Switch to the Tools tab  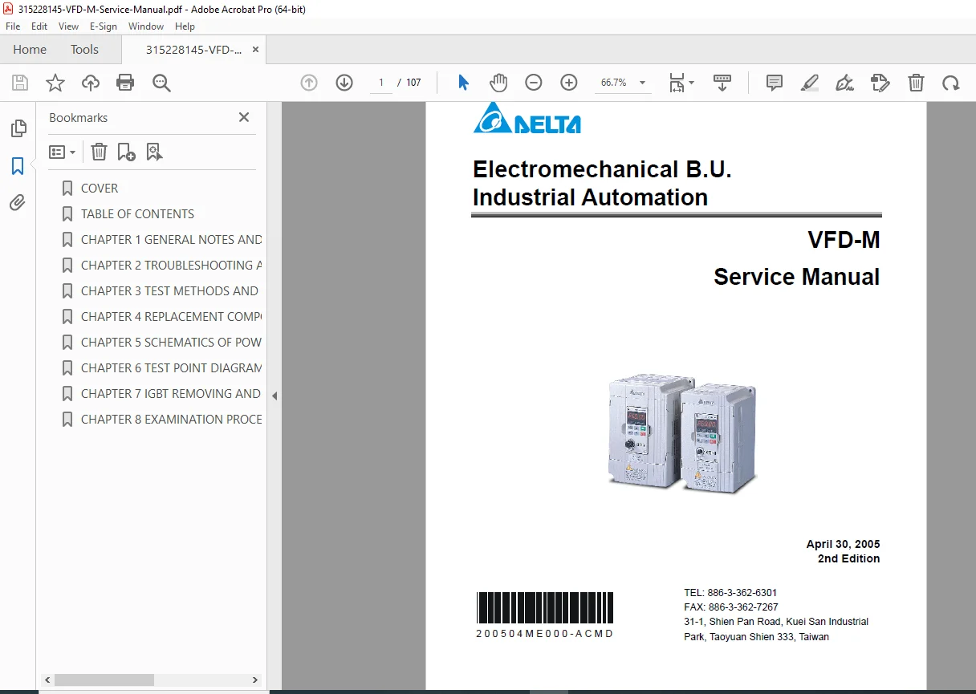click(x=84, y=49)
